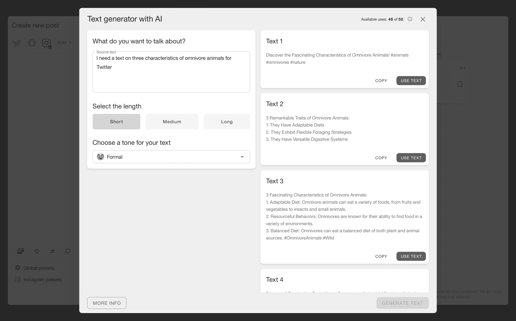Select the Medium text length
516x321 pixels.
(x=172, y=122)
